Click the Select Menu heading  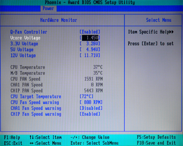(159, 20)
